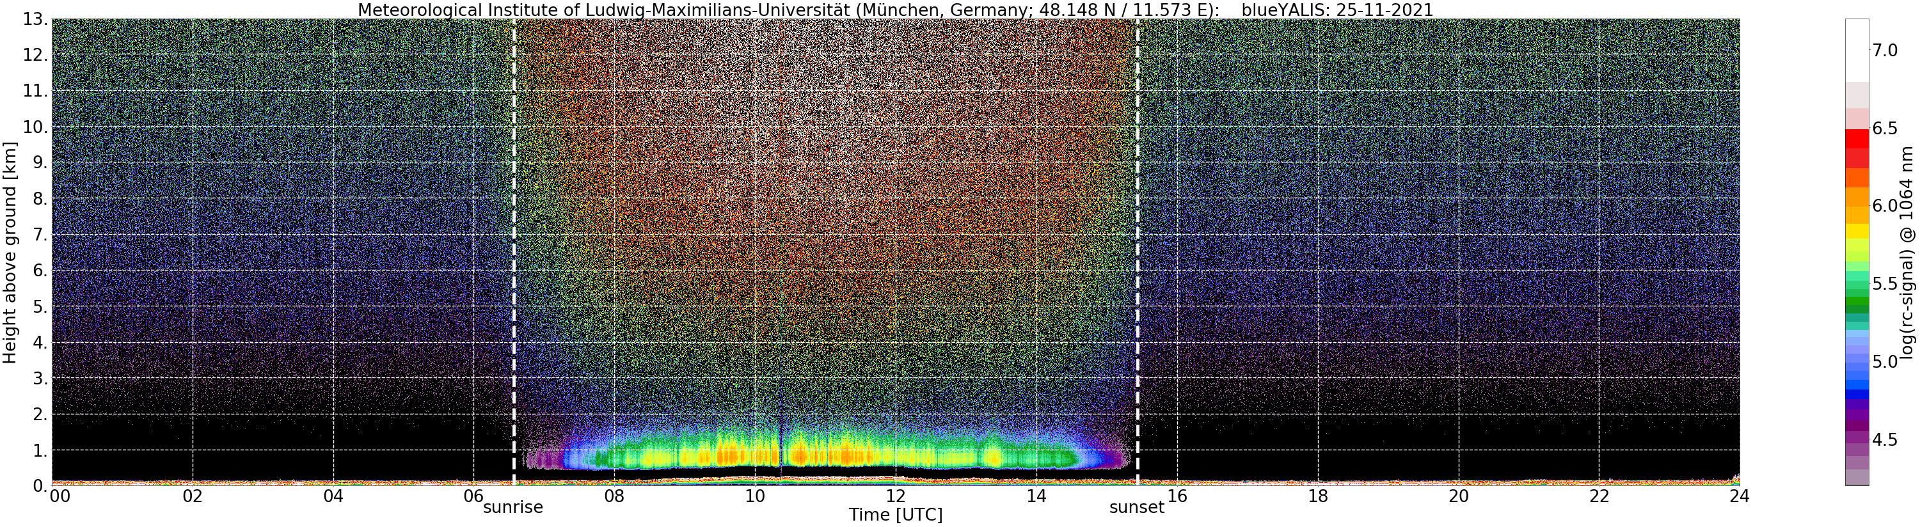Click the colorbar value '7.0'

[1885, 50]
